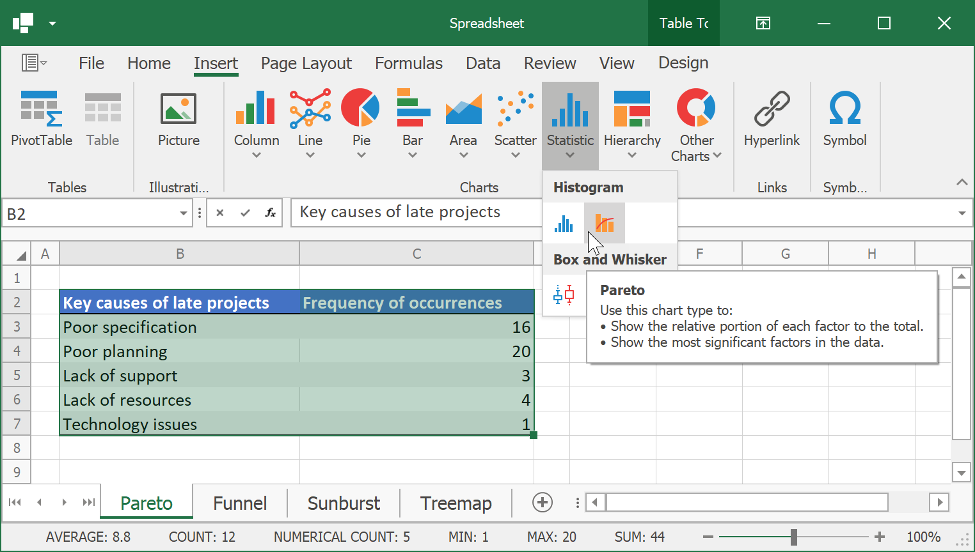The height and width of the screenshot is (552, 975).
Task: Open the Formulas ribbon tab
Action: click(x=408, y=63)
